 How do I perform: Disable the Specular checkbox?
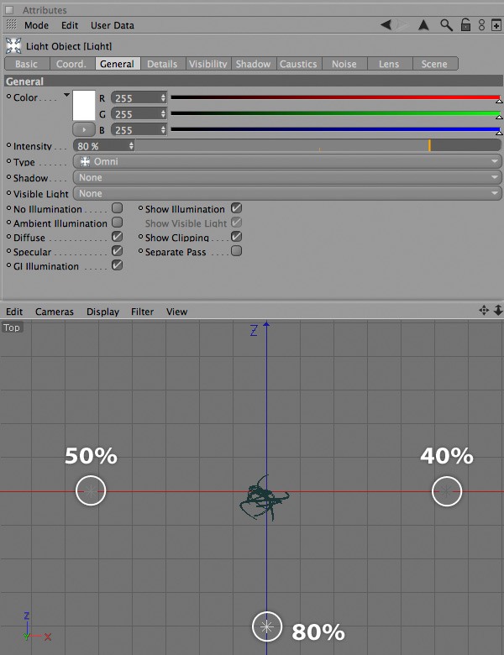point(117,251)
